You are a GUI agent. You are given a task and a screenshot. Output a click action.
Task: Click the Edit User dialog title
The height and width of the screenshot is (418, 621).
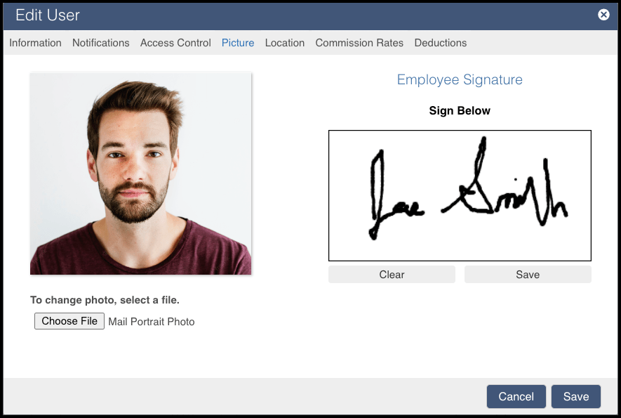(x=48, y=15)
